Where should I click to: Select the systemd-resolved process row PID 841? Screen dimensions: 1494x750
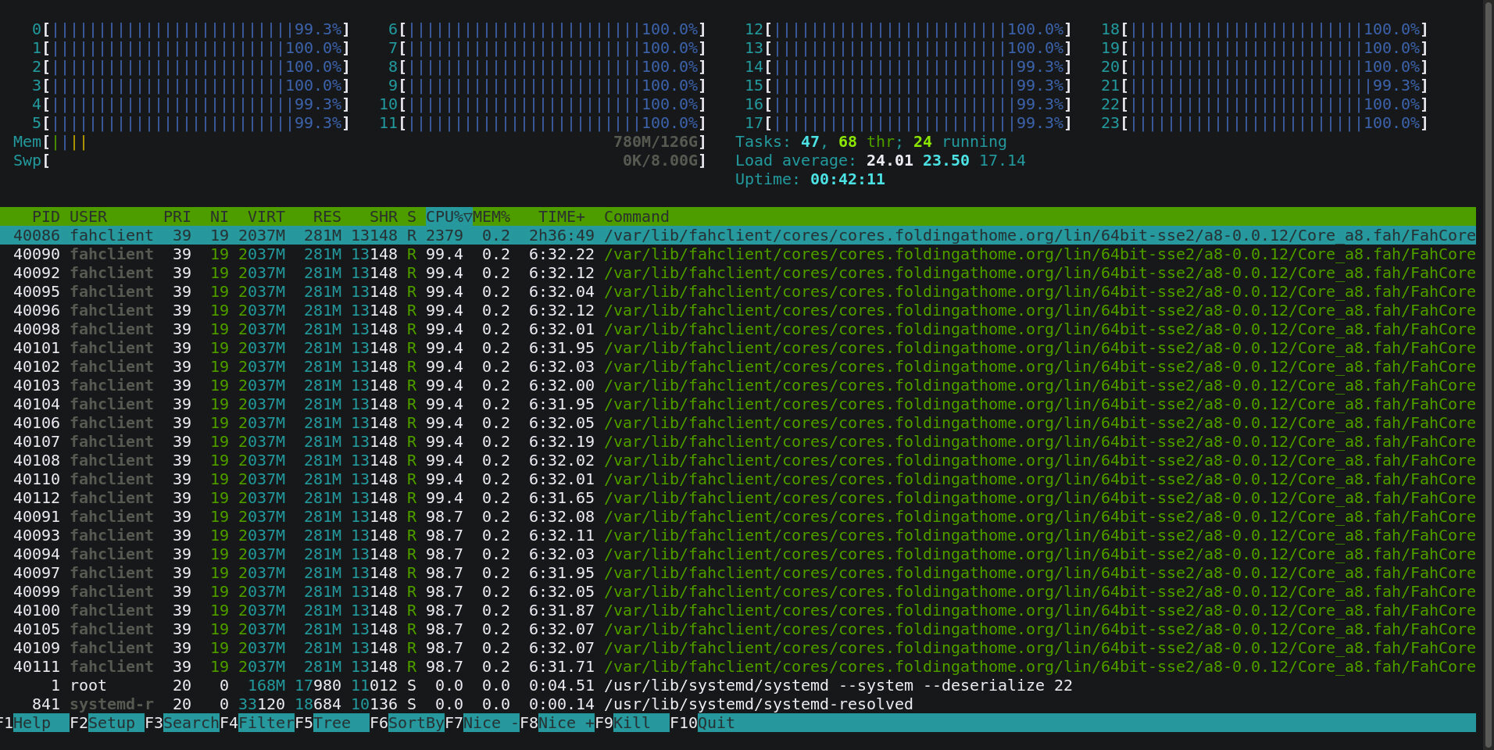(738, 704)
